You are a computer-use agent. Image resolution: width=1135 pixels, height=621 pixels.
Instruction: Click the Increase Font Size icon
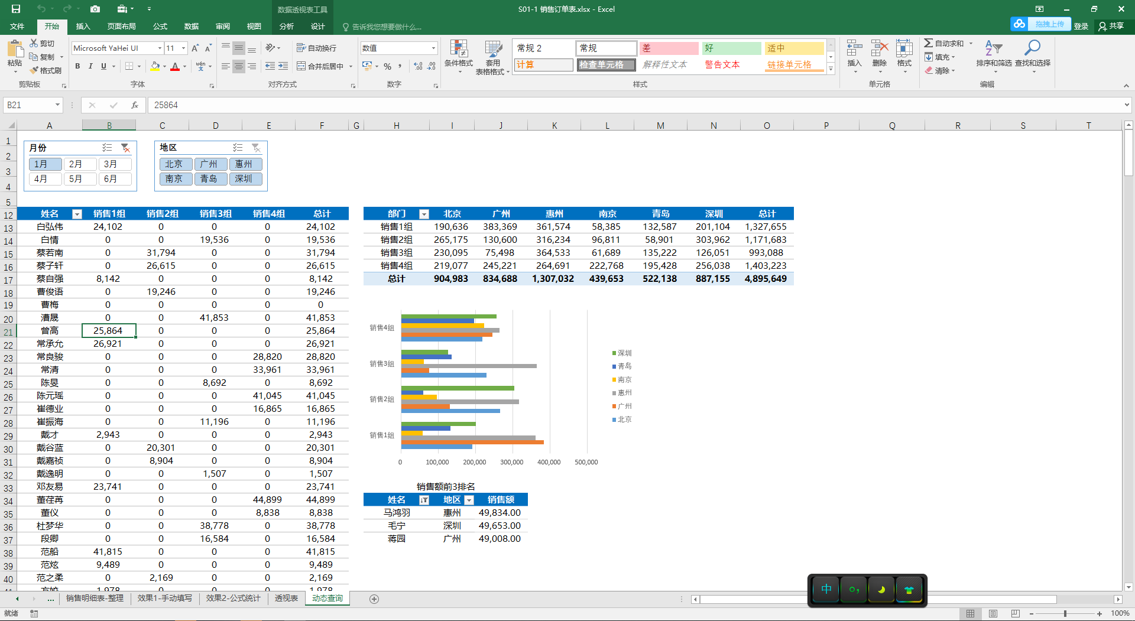[x=195, y=48]
